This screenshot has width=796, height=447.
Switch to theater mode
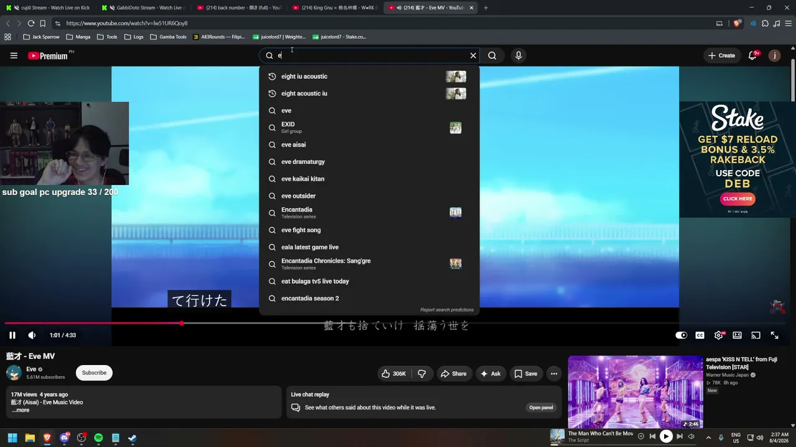[x=738, y=335]
